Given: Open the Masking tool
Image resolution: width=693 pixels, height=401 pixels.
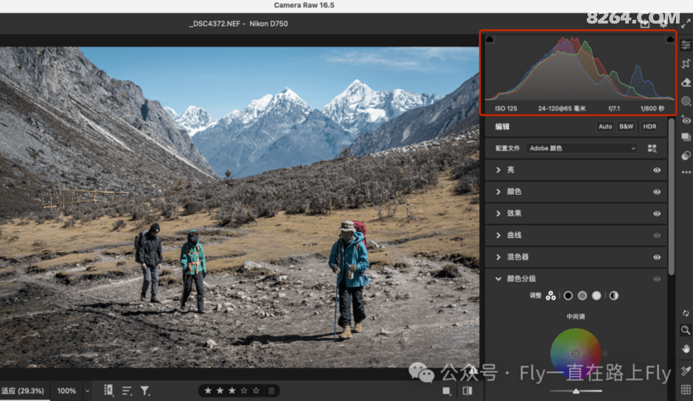Looking at the screenshot, I should (686, 101).
